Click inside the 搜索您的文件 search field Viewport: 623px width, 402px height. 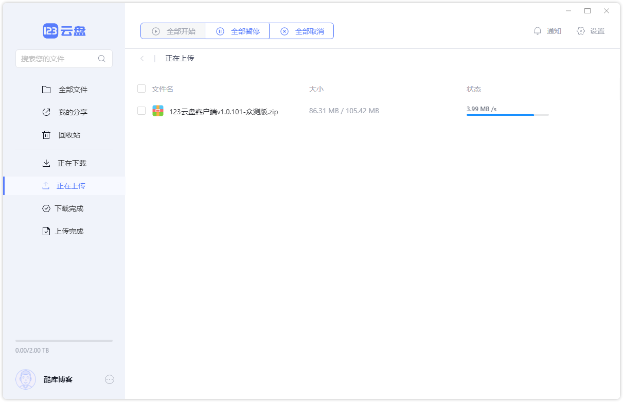point(59,58)
